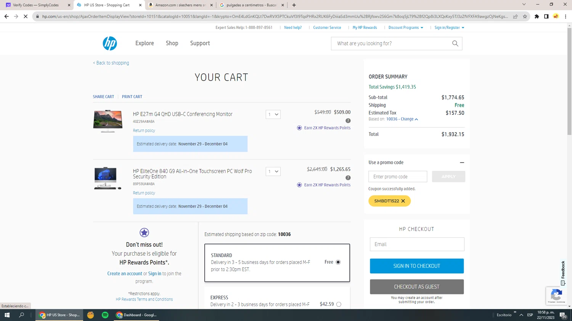Viewport: 572px width, 321px height.
Task: Click the Print Cart link
Action: (132, 97)
